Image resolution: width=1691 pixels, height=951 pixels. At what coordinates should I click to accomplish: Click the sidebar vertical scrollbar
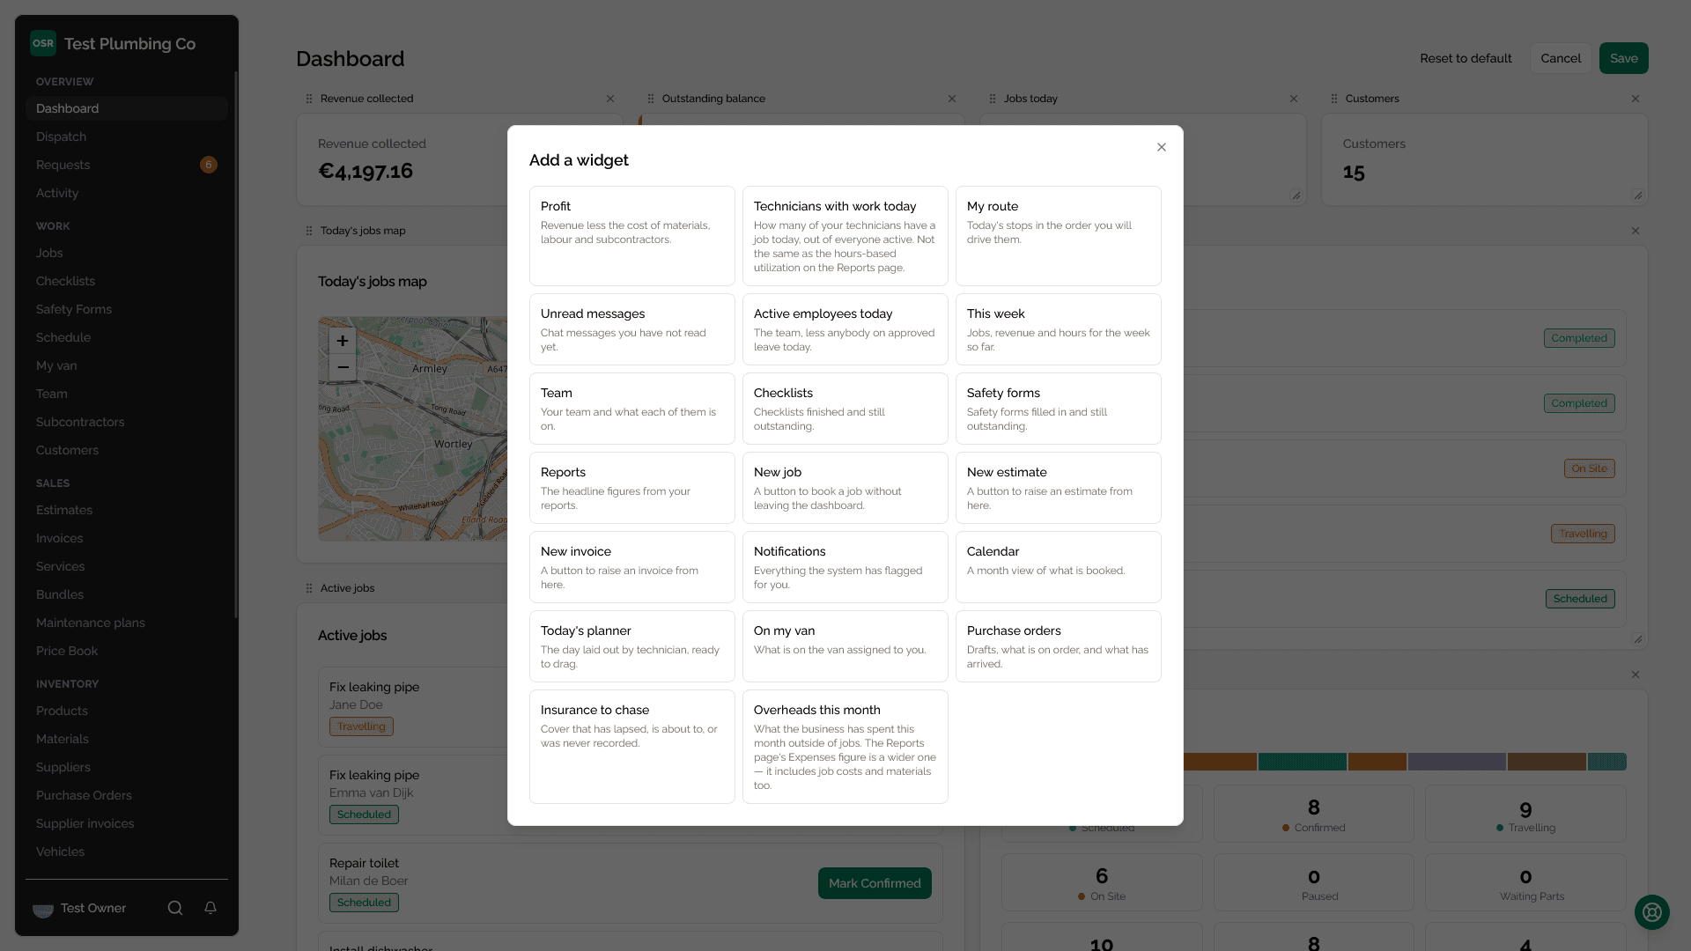tap(235, 343)
